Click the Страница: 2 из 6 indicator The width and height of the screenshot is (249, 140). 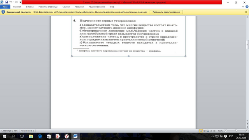[9, 131]
